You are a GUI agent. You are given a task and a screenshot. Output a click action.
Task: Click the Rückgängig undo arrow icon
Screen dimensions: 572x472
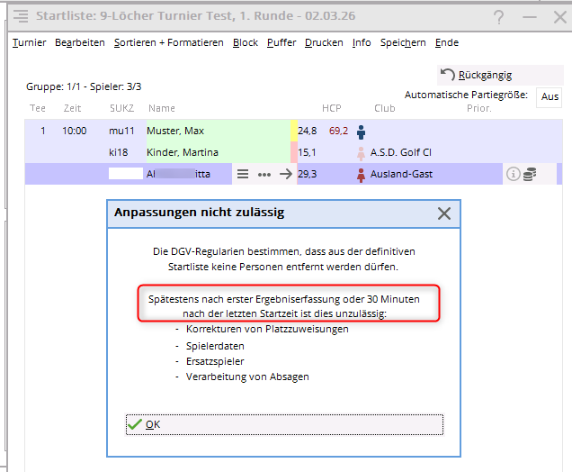click(447, 75)
